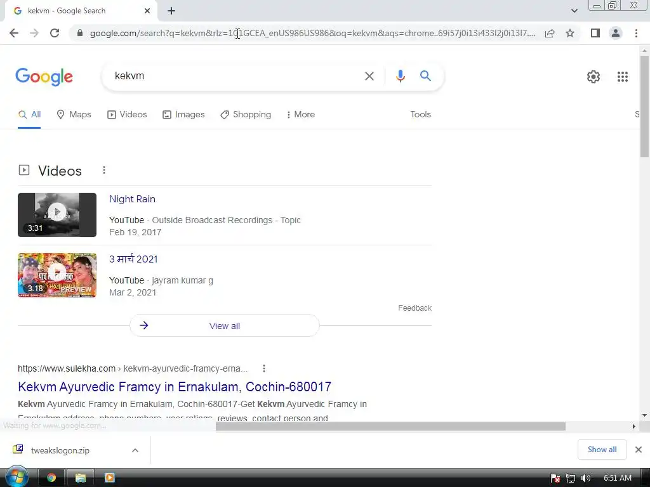This screenshot has width=650, height=487.
Task: Click the Google logo
Action: pos(44,77)
